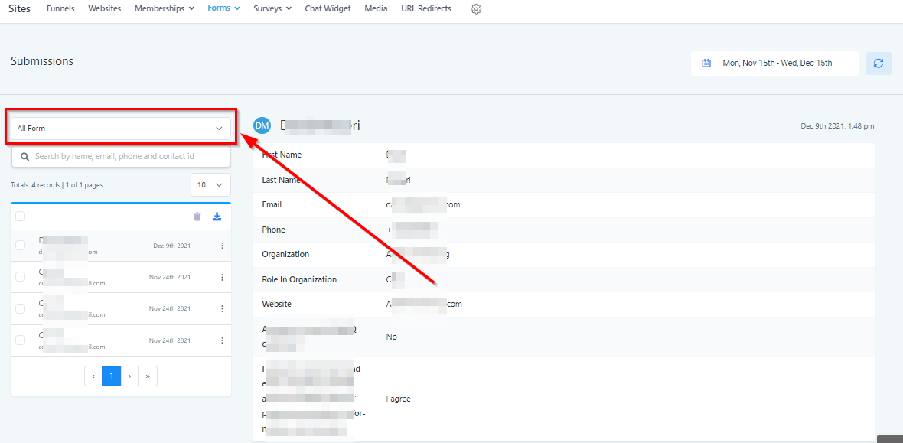Image resolution: width=903 pixels, height=443 pixels.
Task: Open the Chat Widget tab
Action: pos(328,9)
